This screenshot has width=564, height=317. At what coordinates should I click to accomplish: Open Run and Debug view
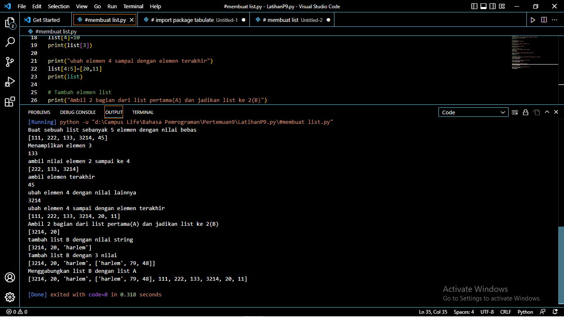[x=10, y=82]
